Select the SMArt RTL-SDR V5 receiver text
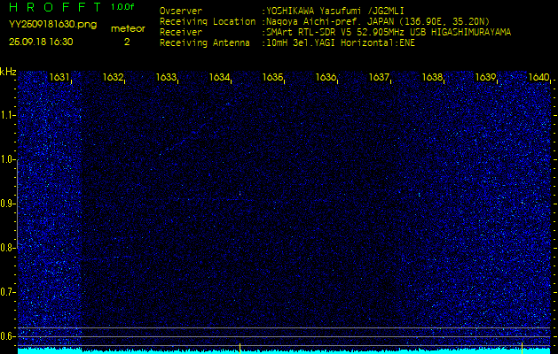 click(x=389, y=33)
